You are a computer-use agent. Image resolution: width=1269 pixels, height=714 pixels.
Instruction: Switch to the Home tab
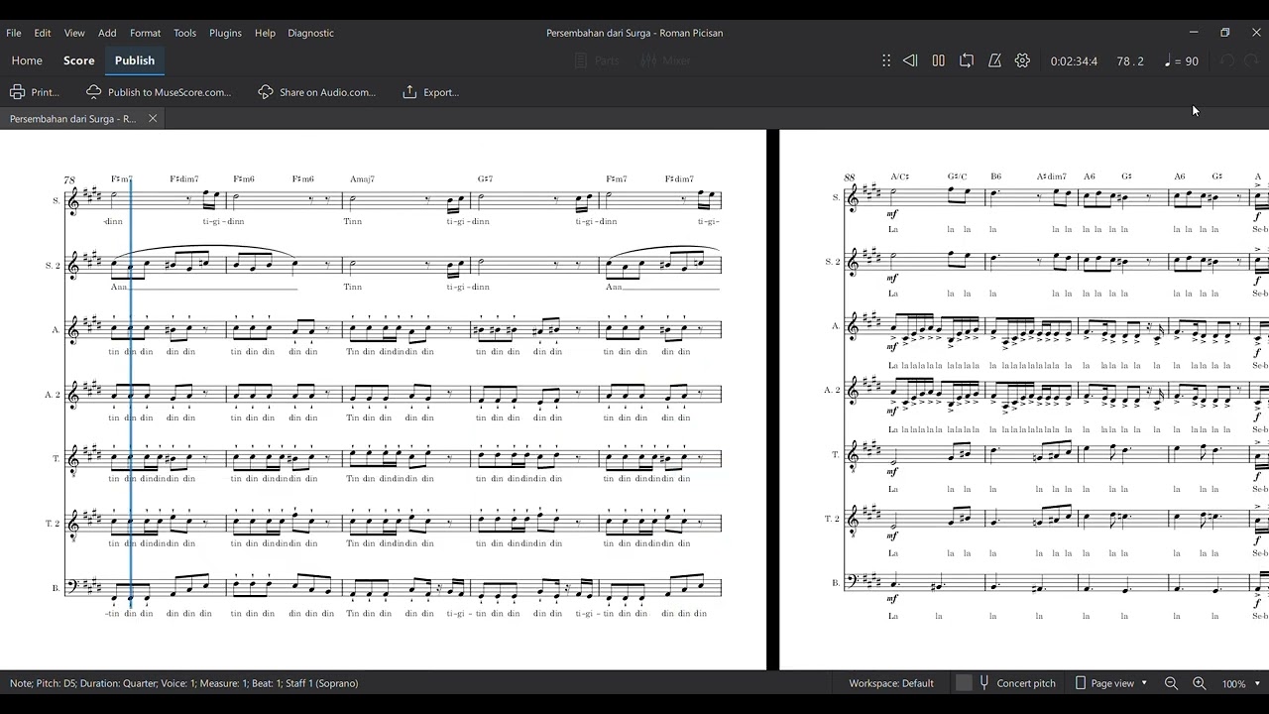27,60
